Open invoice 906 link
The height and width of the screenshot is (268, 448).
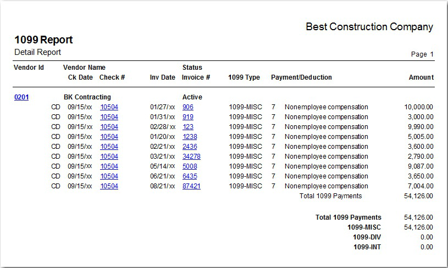pos(187,107)
